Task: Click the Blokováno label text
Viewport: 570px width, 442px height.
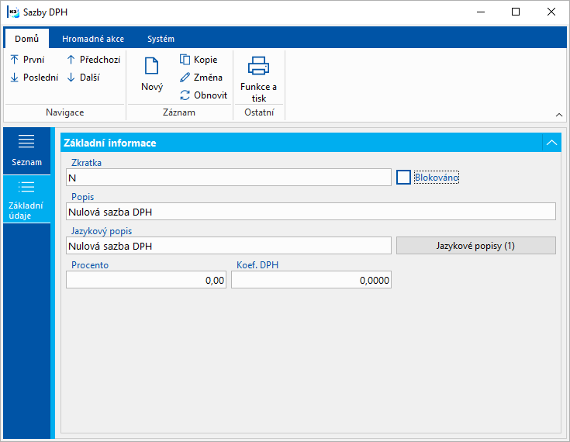Action: tap(436, 178)
